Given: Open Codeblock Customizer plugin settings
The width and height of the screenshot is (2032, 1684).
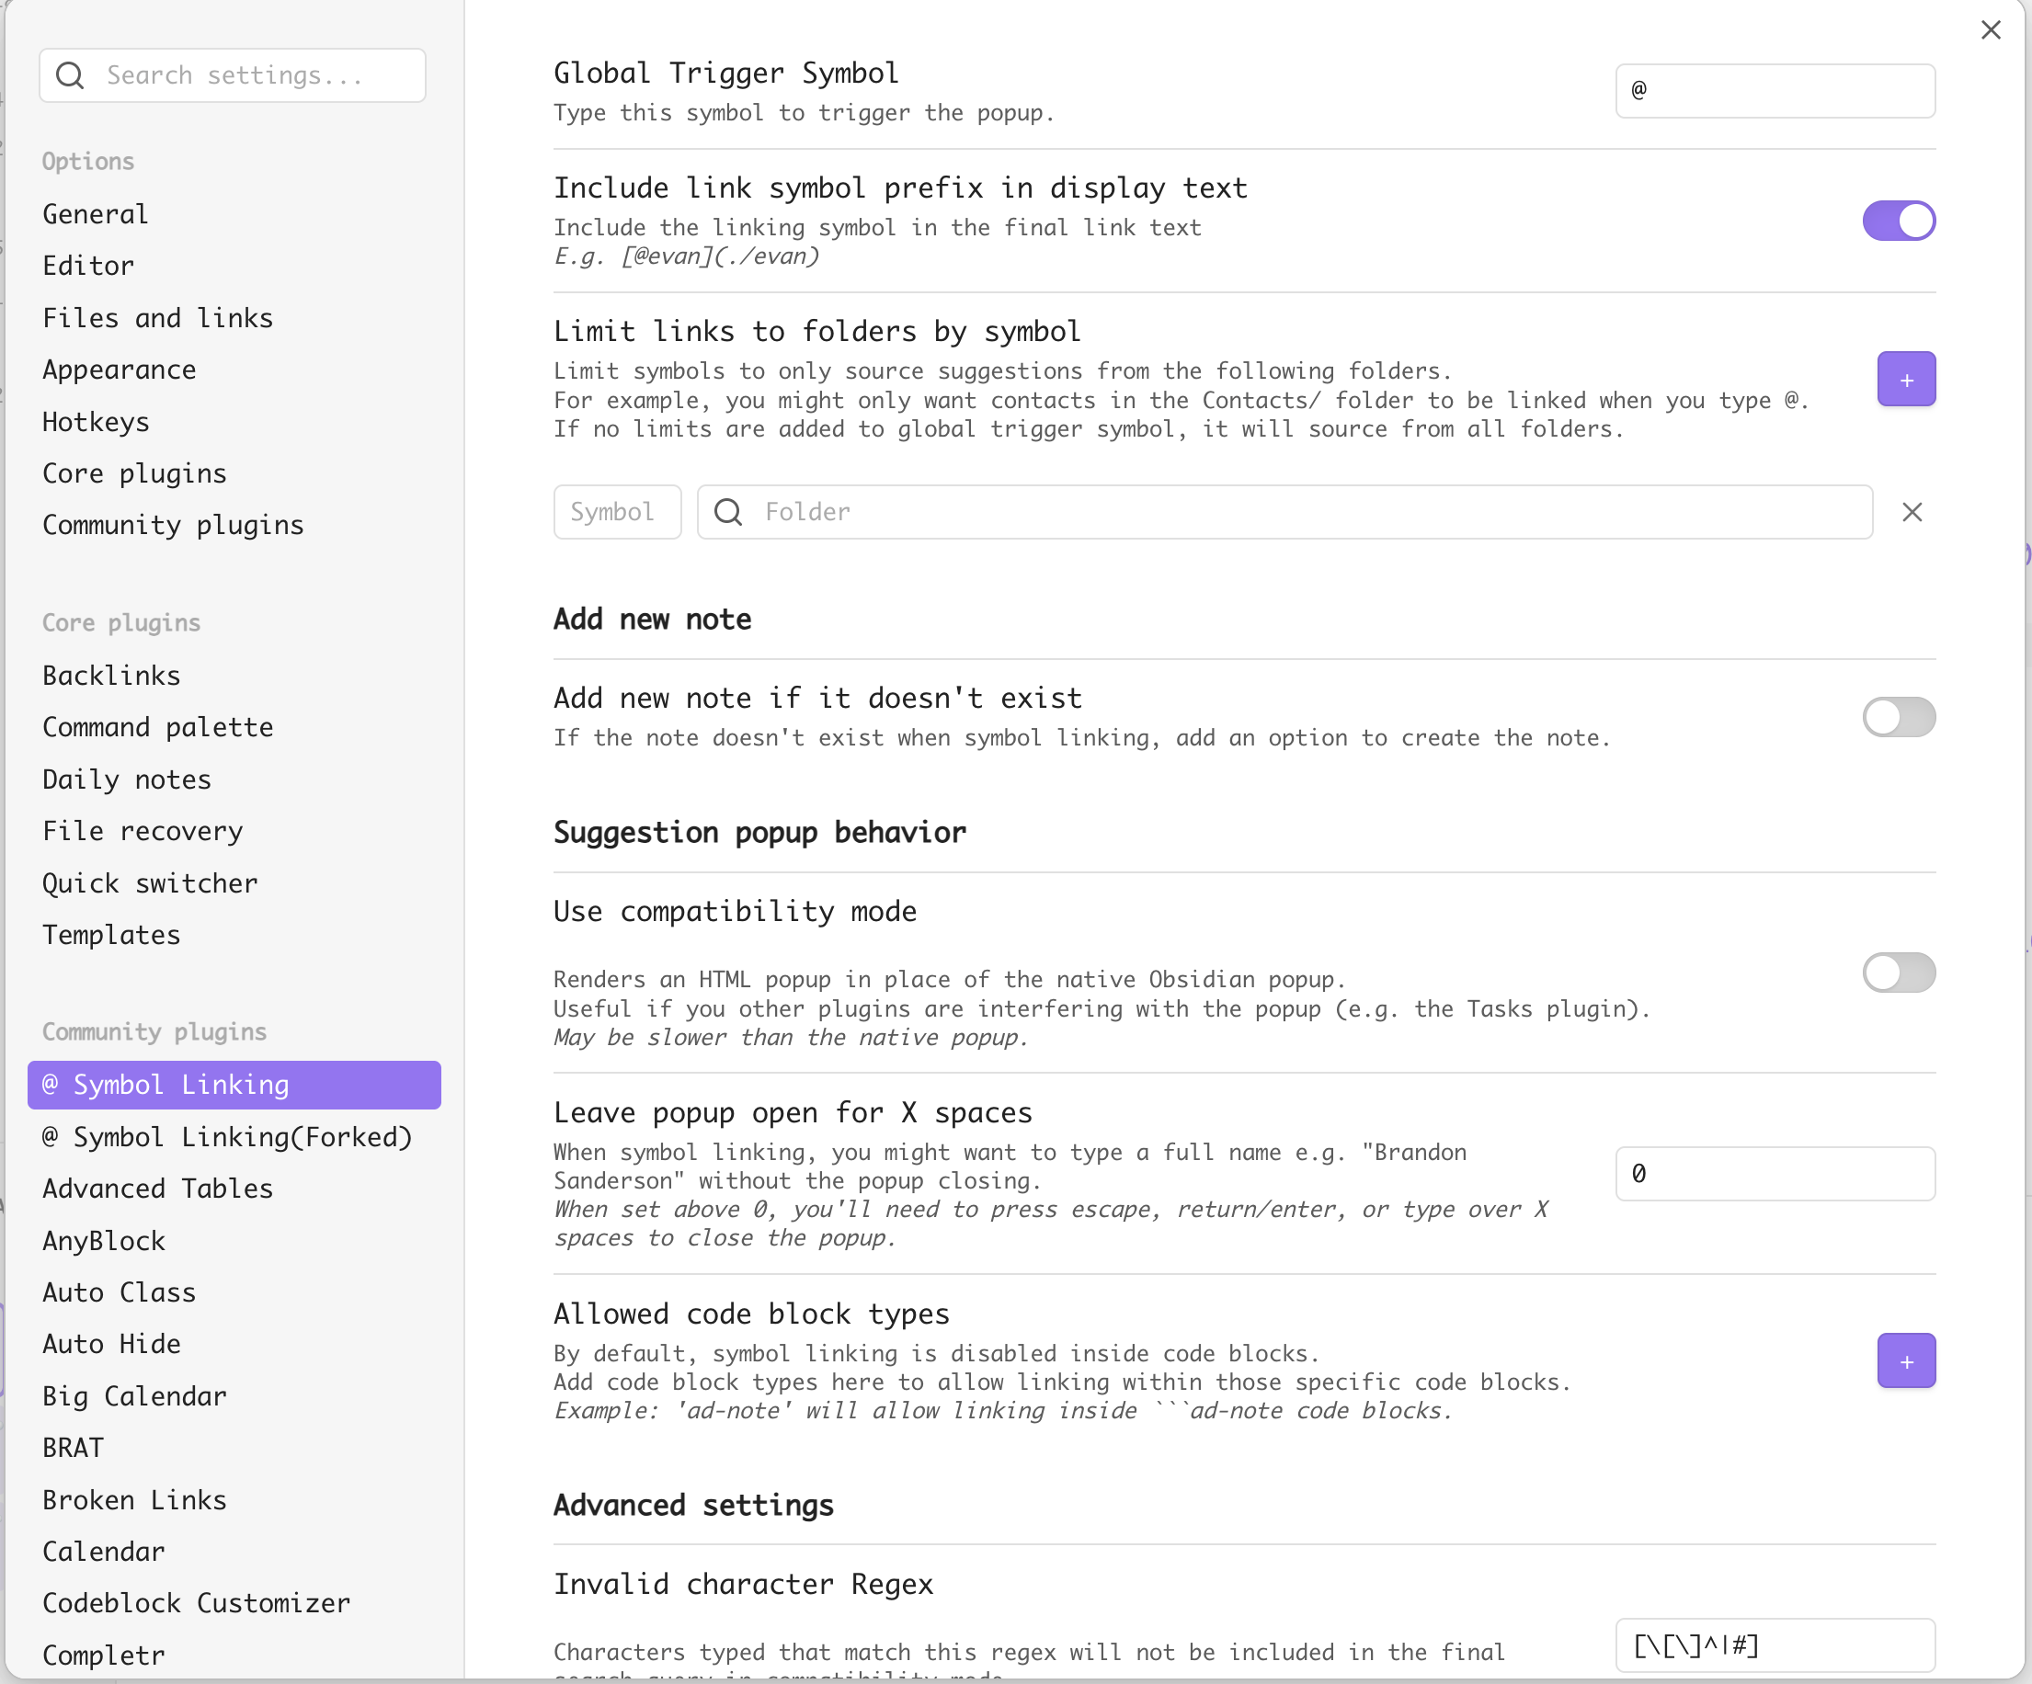Looking at the screenshot, I should click(x=197, y=1603).
